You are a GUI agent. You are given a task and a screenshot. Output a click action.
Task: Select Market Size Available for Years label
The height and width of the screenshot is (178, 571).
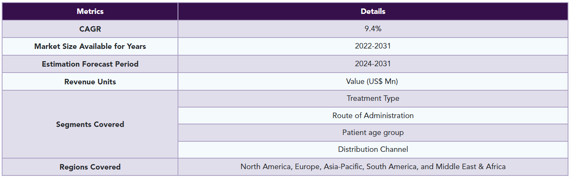(x=90, y=46)
